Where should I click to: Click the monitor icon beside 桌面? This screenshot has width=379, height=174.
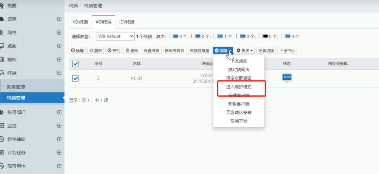pos(2,46)
